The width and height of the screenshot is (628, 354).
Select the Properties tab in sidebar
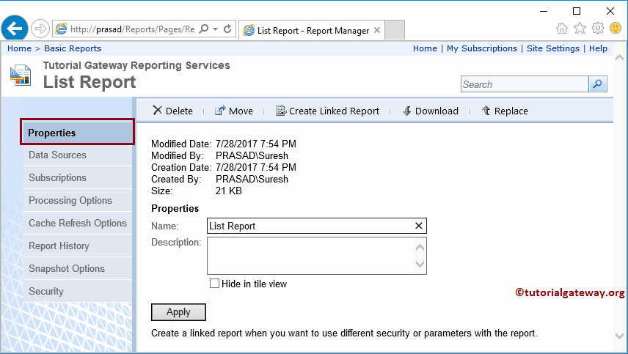(x=77, y=133)
